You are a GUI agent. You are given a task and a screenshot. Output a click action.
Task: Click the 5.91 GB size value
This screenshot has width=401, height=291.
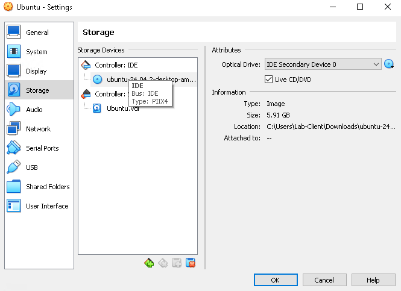pos(278,115)
